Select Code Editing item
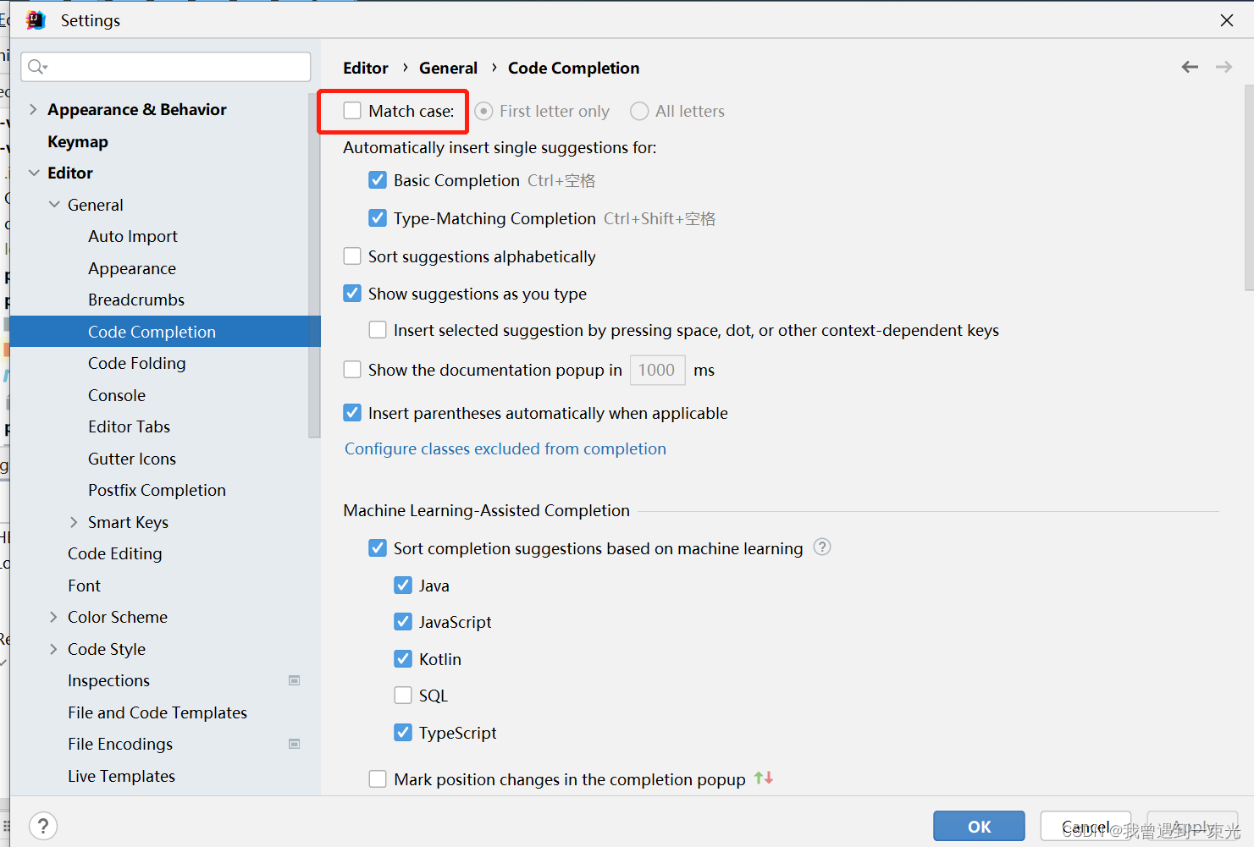The image size is (1254, 847). tap(115, 553)
